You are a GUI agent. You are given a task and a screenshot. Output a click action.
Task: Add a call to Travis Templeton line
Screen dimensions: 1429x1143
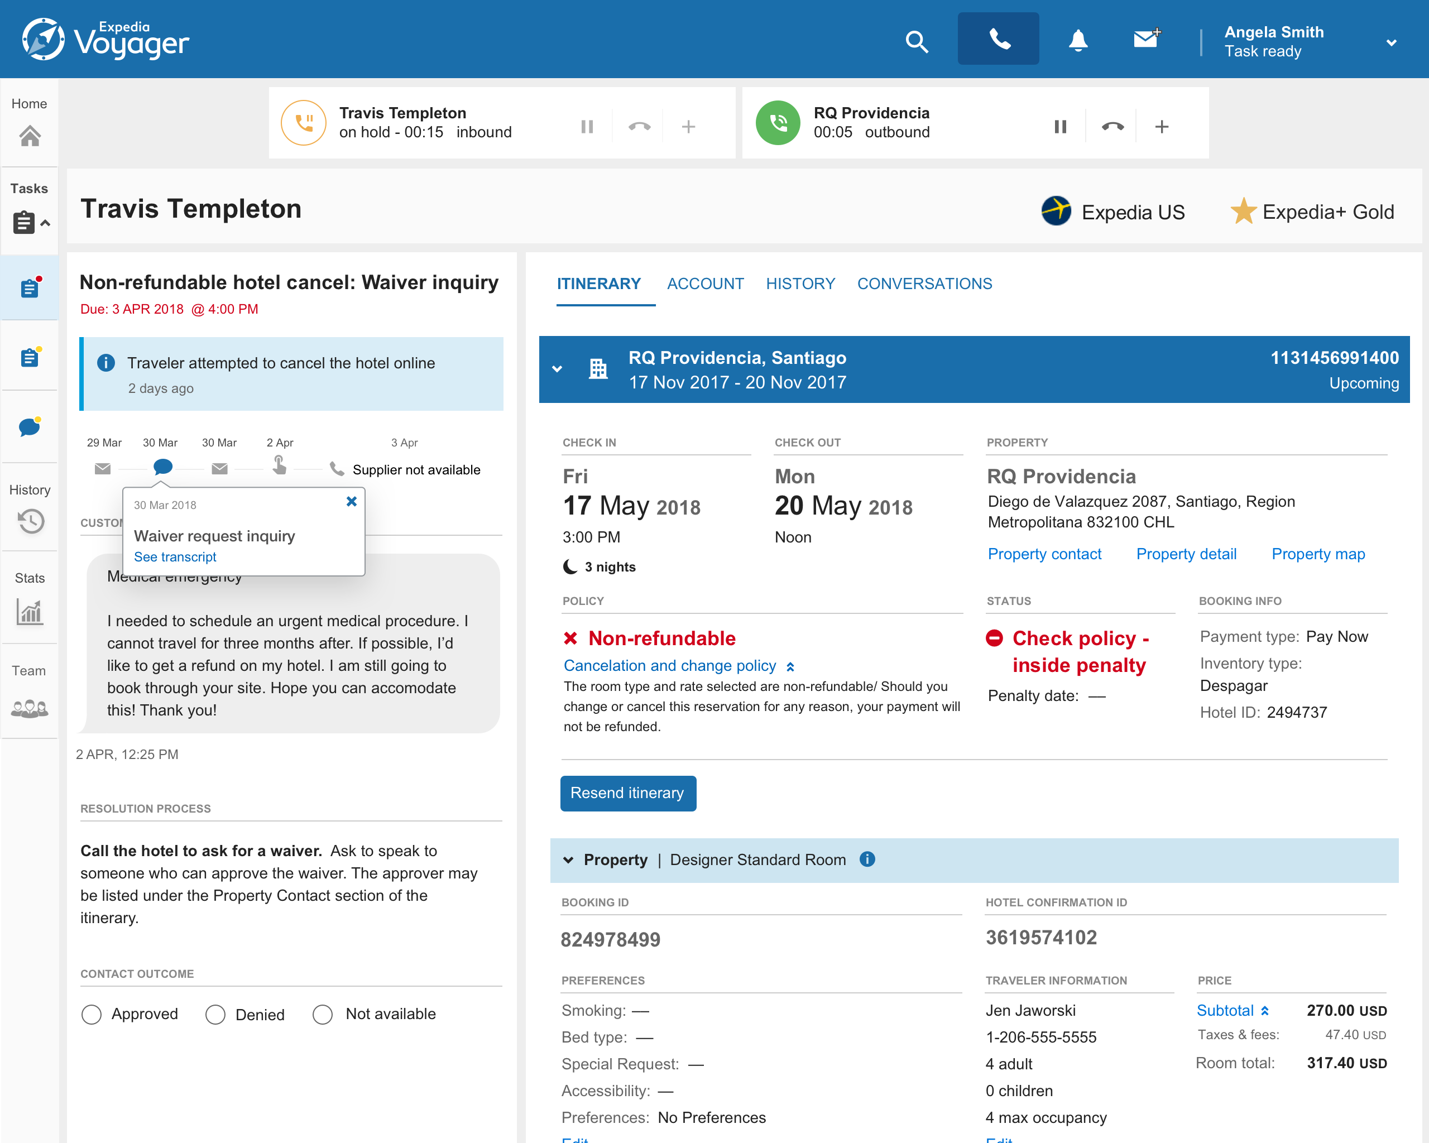[688, 127]
